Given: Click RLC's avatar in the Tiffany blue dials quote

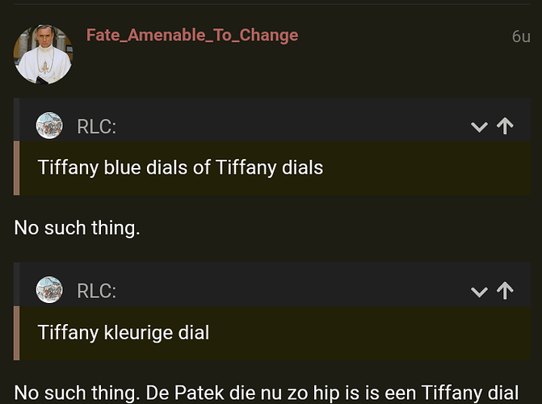Looking at the screenshot, I should point(49,125).
